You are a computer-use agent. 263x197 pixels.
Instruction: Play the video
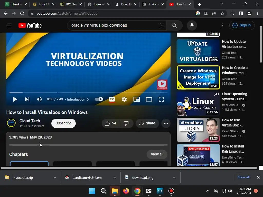point(15,99)
